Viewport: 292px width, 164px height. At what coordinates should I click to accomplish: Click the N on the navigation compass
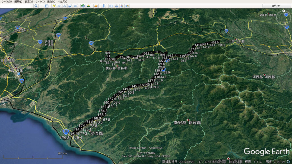coord(284,11)
